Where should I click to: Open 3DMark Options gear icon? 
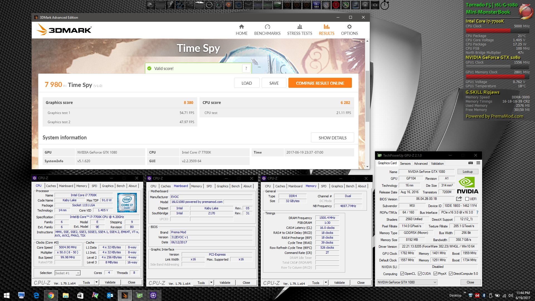[349, 27]
